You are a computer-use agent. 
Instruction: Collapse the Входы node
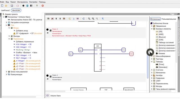(x=9, y=28)
